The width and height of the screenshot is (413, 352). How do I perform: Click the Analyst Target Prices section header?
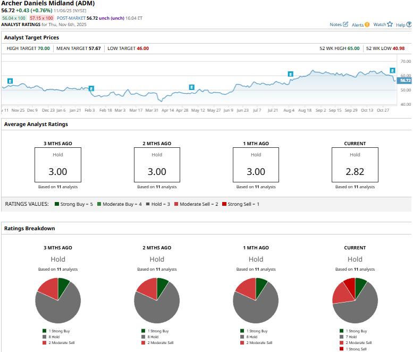pos(31,38)
